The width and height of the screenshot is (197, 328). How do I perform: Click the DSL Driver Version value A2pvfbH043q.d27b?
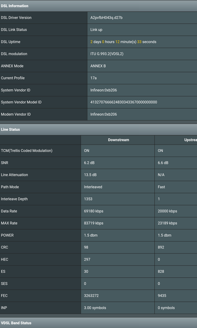click(x=106, y=18)
